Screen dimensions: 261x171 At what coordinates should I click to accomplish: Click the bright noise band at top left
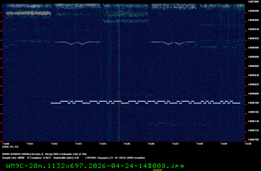point(28,13)
